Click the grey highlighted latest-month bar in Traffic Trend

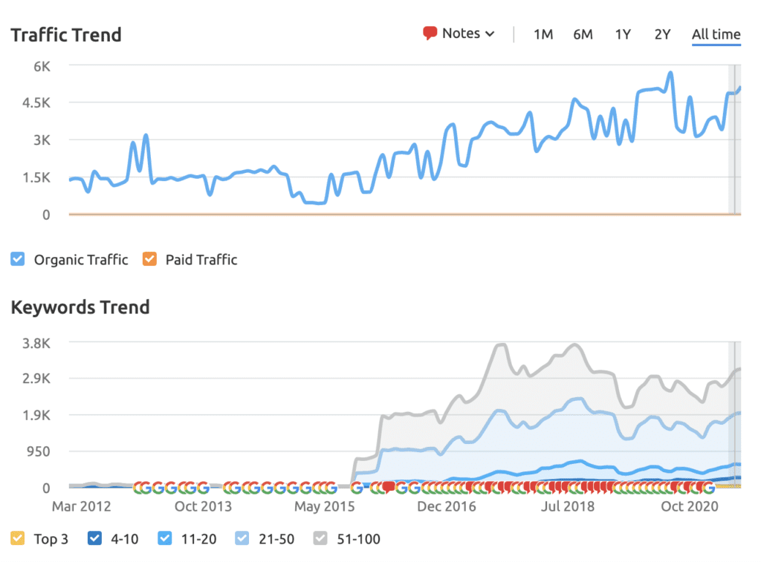[x=734, y=139]
